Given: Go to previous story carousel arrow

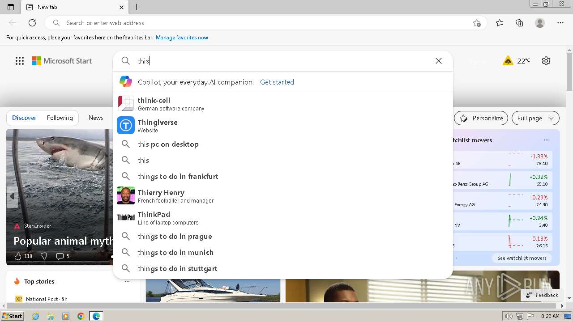Looking at the screenshot, I should pos(12,196).
